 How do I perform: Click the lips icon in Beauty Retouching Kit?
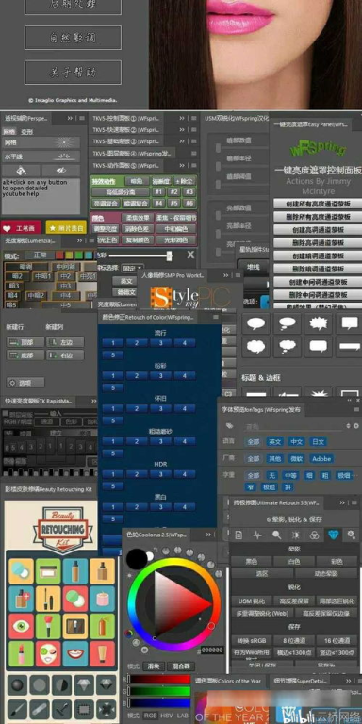pos(75,653)
